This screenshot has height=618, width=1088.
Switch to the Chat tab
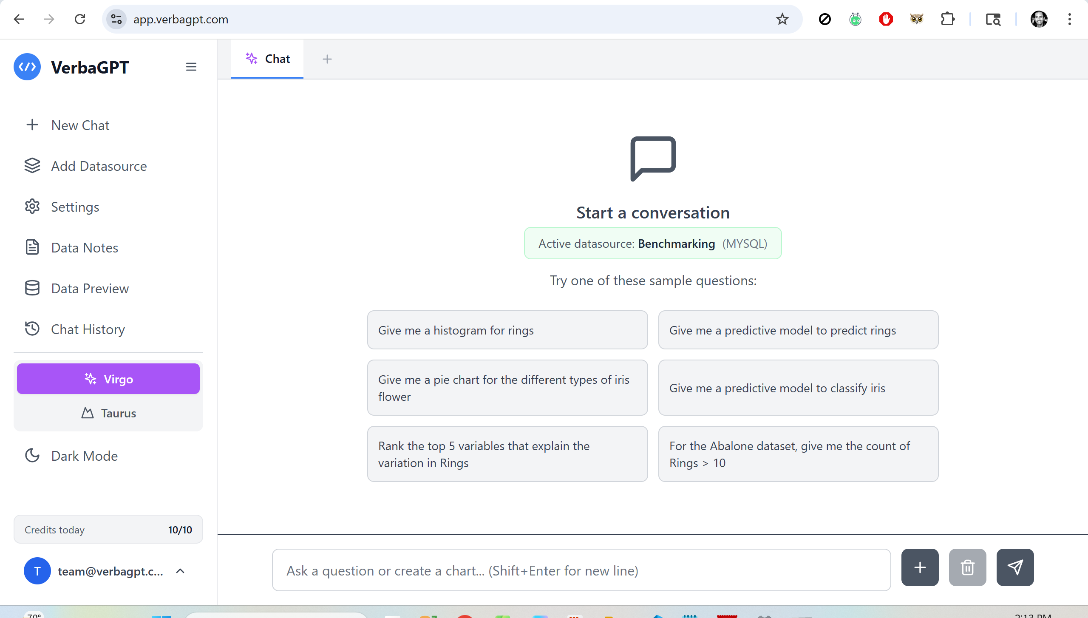(267, 59)
